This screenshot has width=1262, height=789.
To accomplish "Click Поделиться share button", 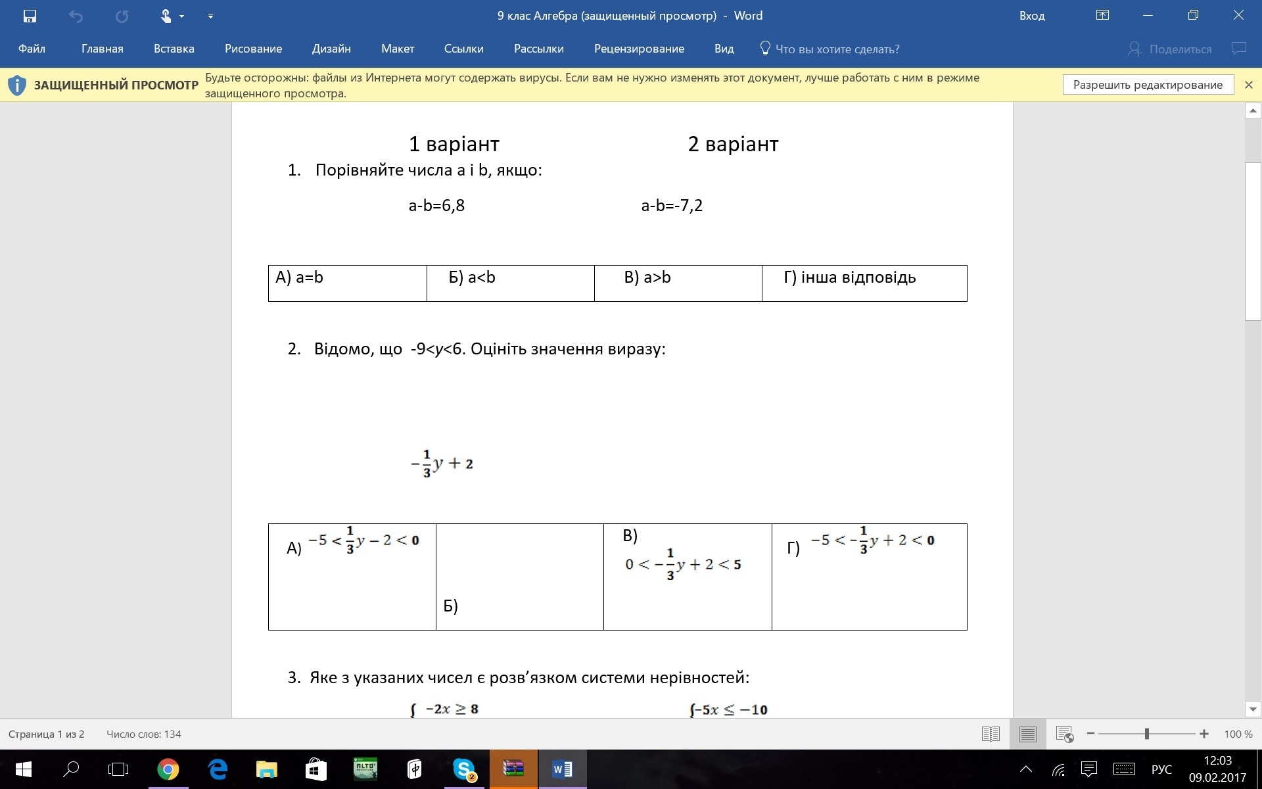I will [1170, 49].
